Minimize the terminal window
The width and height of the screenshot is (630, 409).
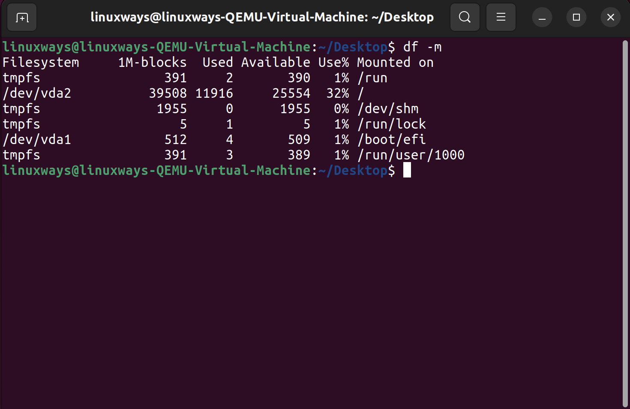tap(542, 17)
